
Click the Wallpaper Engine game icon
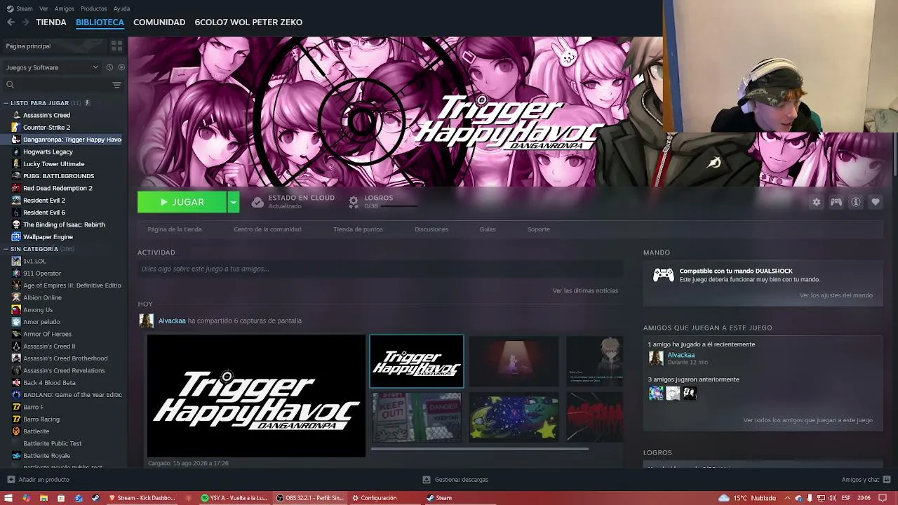(x=16, y=237)
